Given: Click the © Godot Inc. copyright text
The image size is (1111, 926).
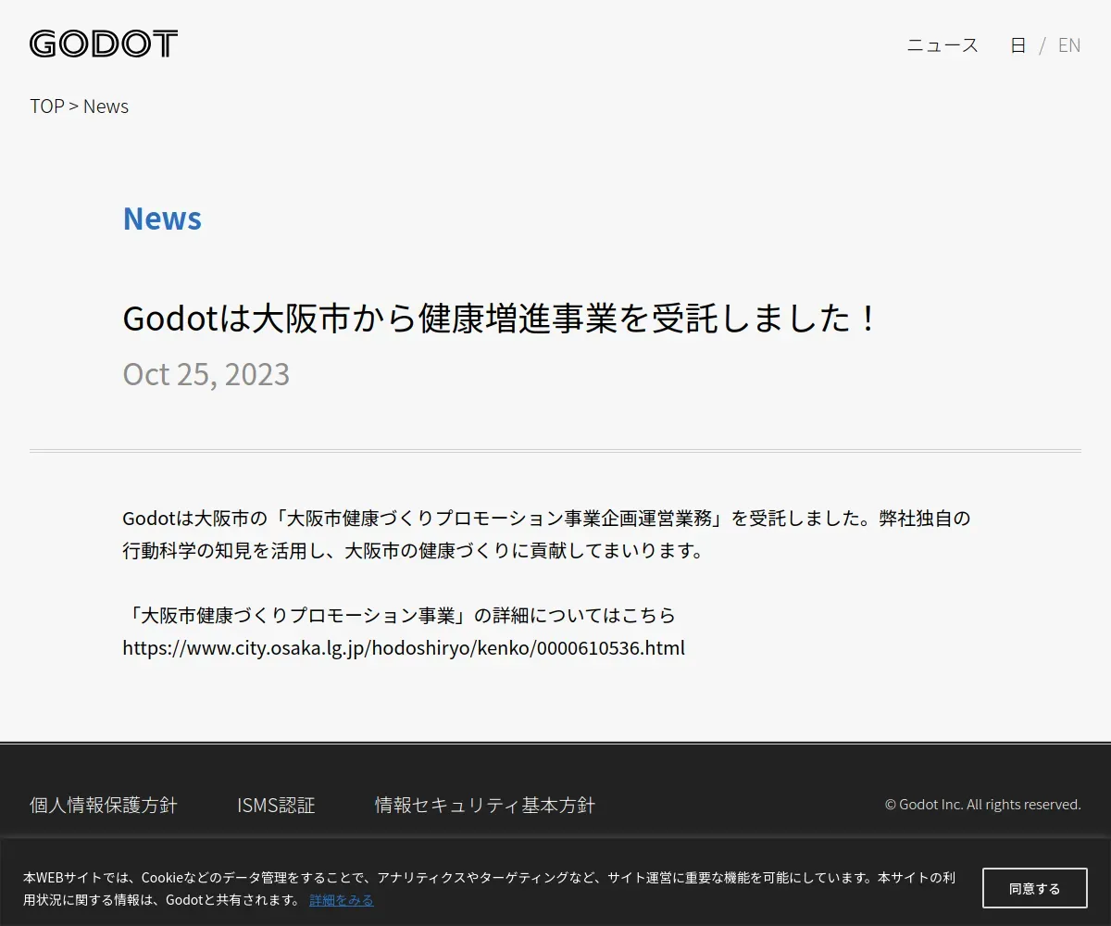Looking at the screenshot, I should pos(983,805).
